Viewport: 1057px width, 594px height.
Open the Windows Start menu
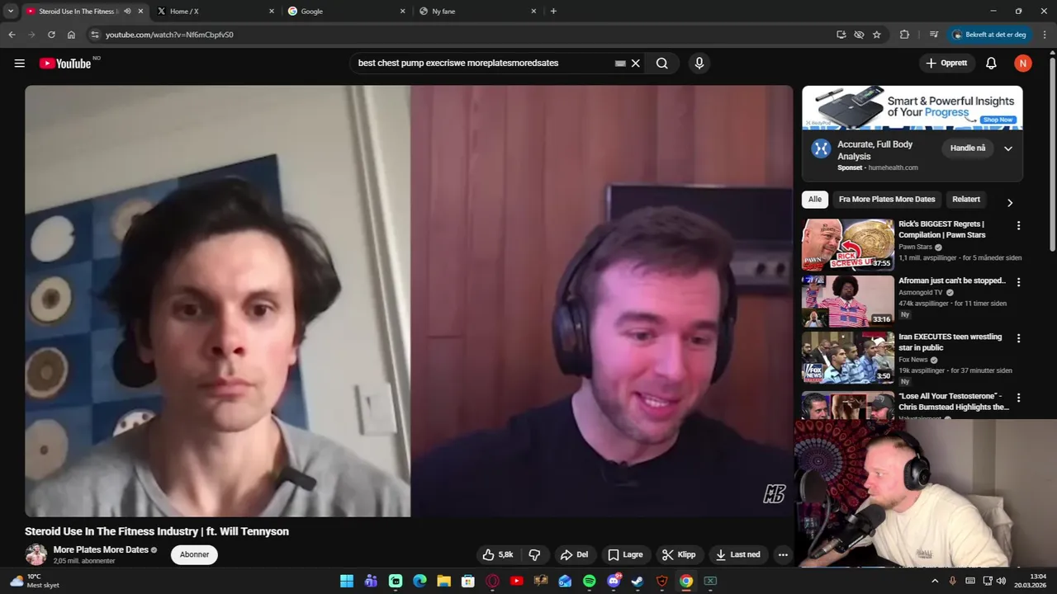[347, 581]
